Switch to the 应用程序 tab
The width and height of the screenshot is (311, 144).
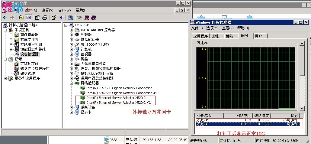tap(200, 36)
